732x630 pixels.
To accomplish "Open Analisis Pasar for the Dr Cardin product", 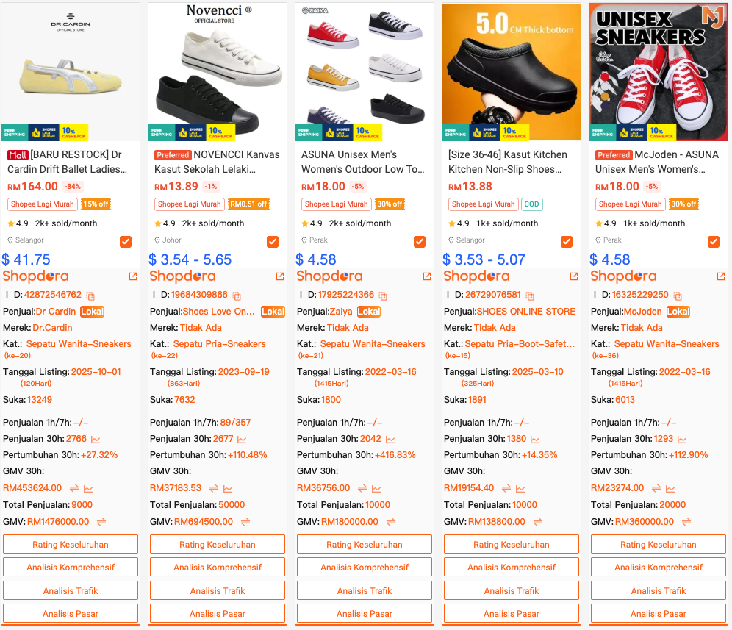I will pos(71,613).
